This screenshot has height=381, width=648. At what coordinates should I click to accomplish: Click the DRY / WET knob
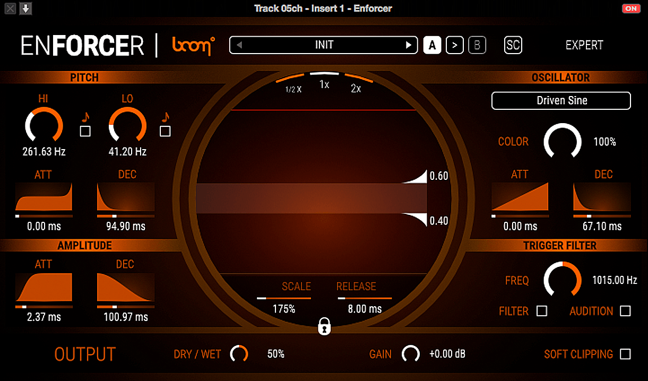(x=239, y=354)
